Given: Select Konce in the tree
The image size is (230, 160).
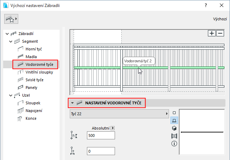Looking at the screenshot, I should (x=31, y=118).
